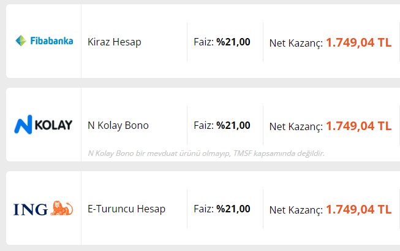Click the bold %21,00 rate for E-Turuncu Hesap
The height and width of the screenshot is (251, 400).
pos(233,209)
